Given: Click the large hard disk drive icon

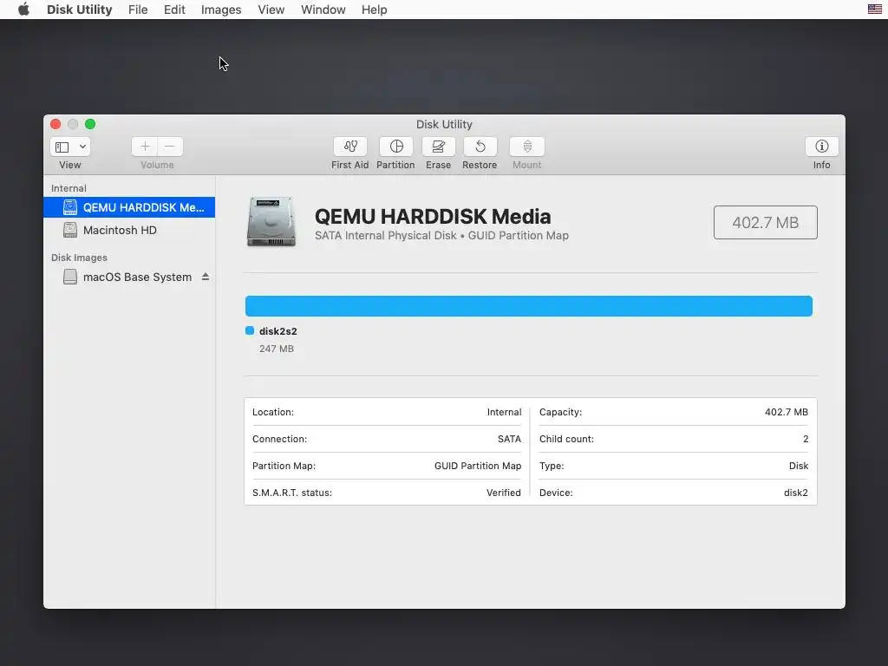Looking at the screenshot, I should [271, 221].
